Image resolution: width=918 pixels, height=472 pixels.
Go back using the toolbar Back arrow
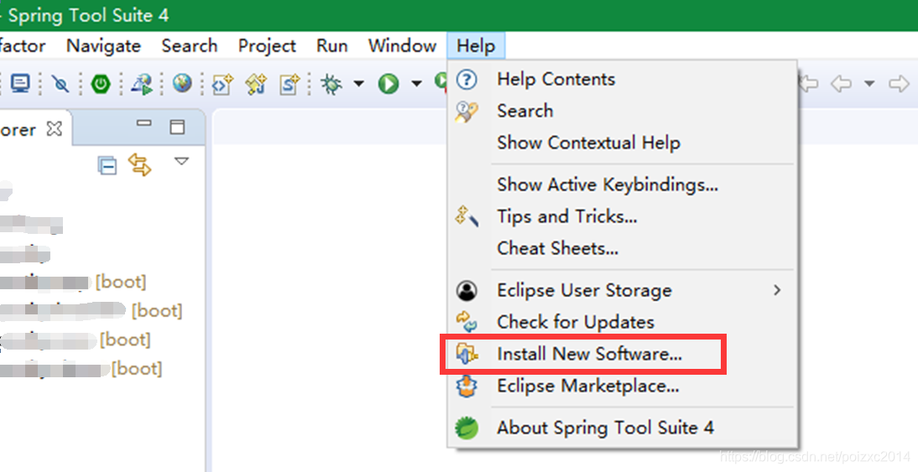point(842,84)
